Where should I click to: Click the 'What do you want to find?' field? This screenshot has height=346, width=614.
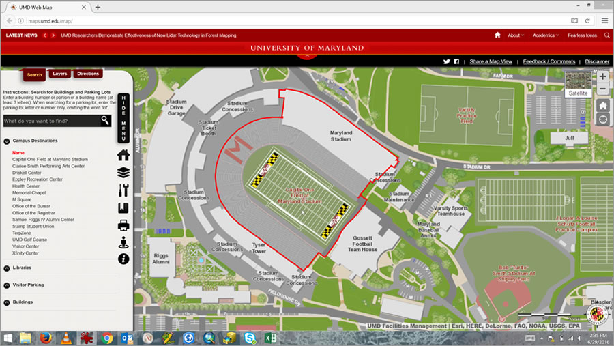coord(52,121)
